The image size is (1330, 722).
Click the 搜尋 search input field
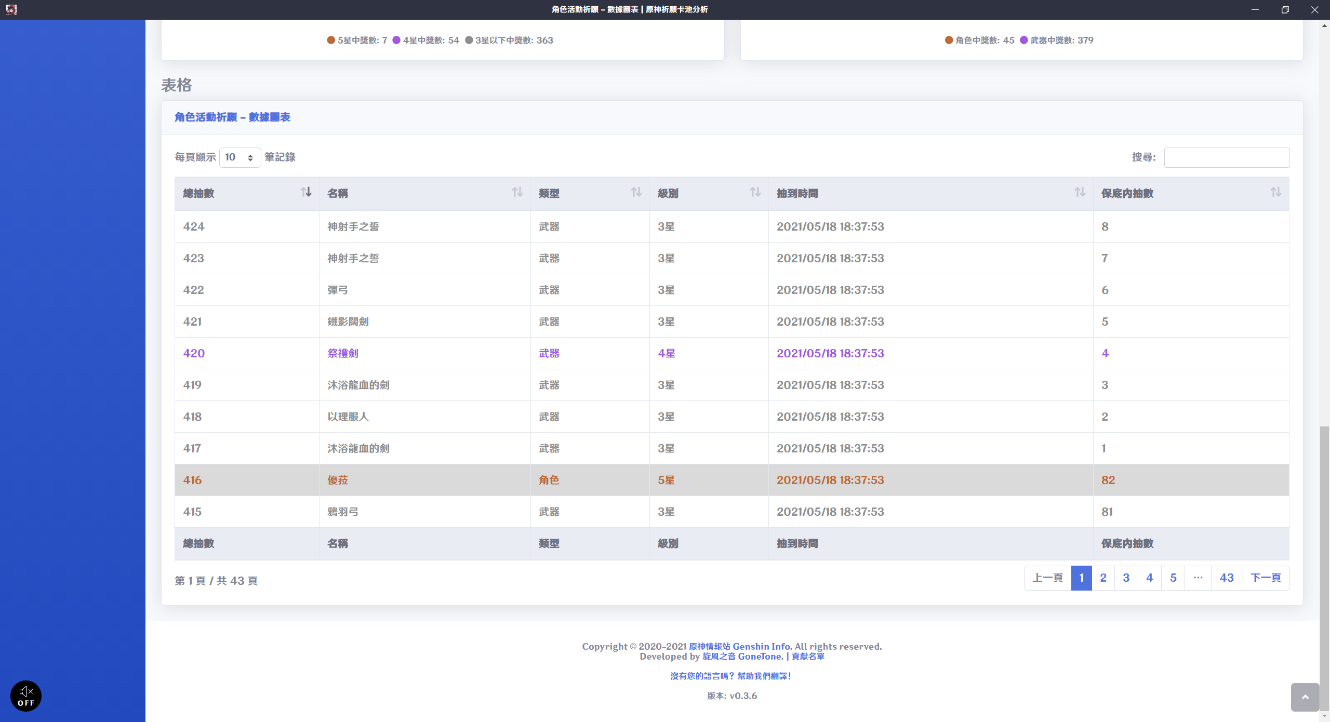tap(1226, 157)
